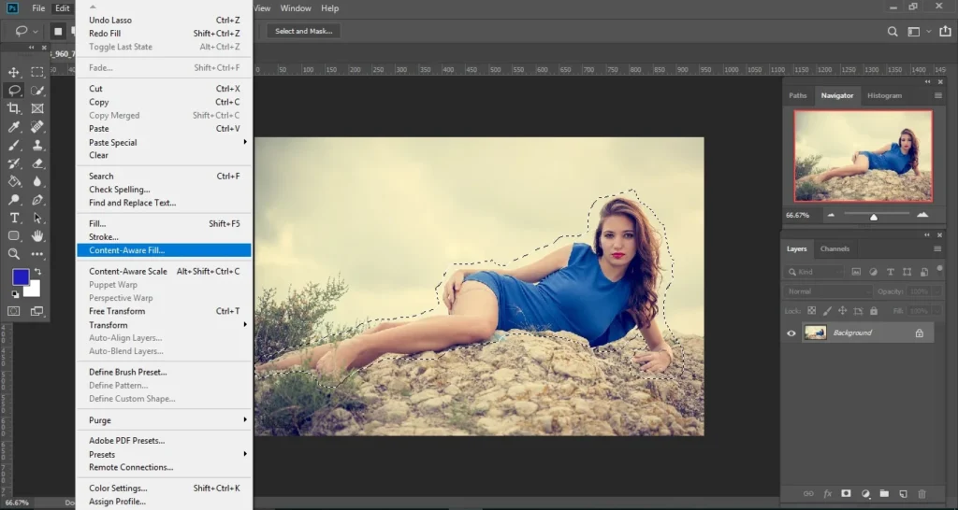Toggle layer filtering on or off
958x510 pixels.
[939, 269]
